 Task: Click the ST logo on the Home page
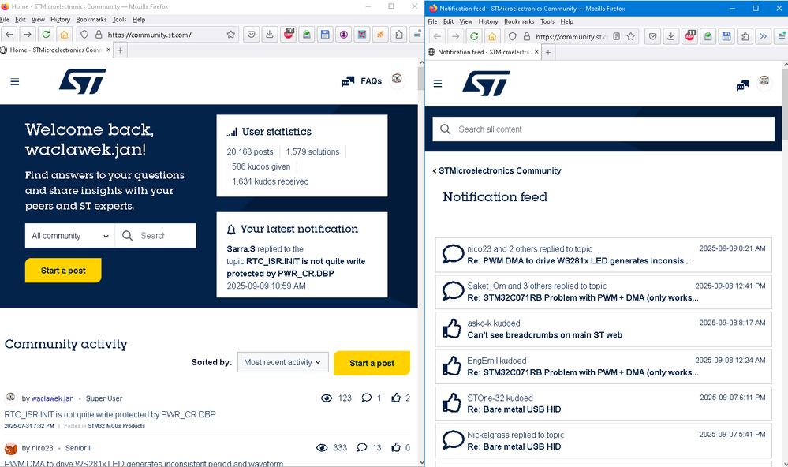point(82,81)
